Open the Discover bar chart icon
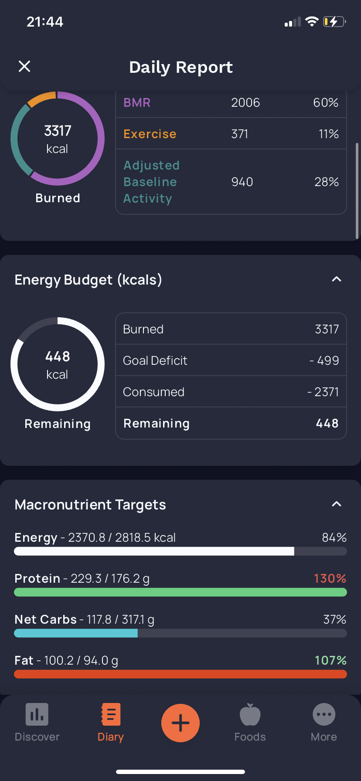 37,715
